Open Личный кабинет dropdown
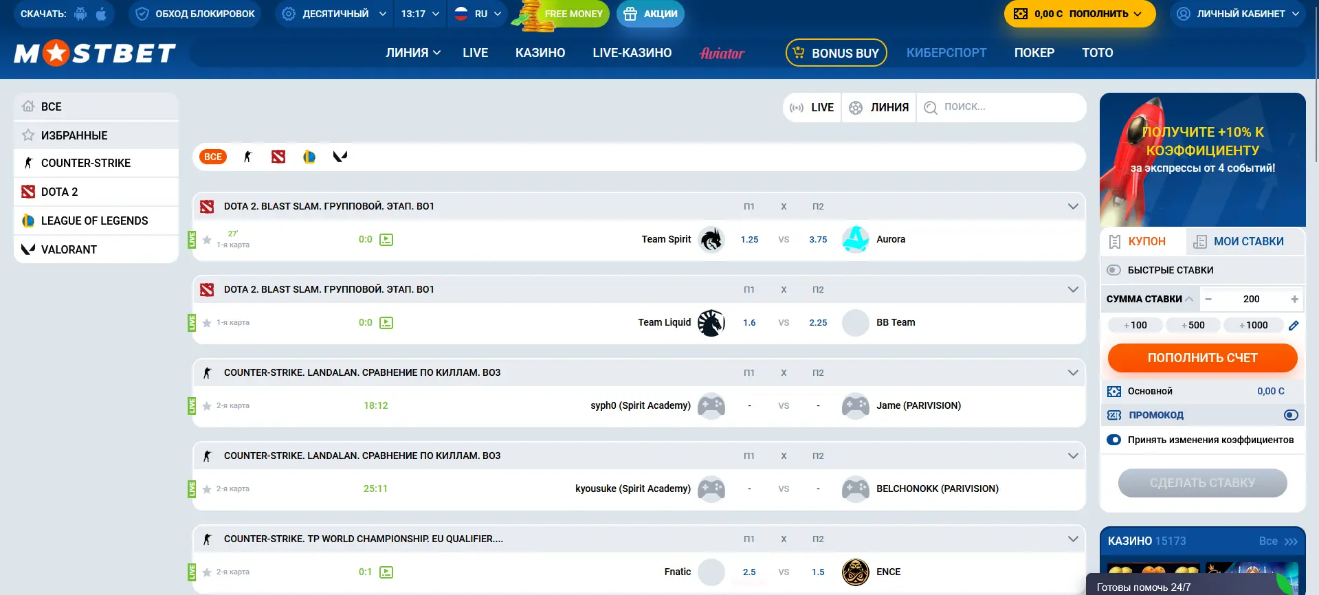The image size is (1319, 595). point(1238,14)
